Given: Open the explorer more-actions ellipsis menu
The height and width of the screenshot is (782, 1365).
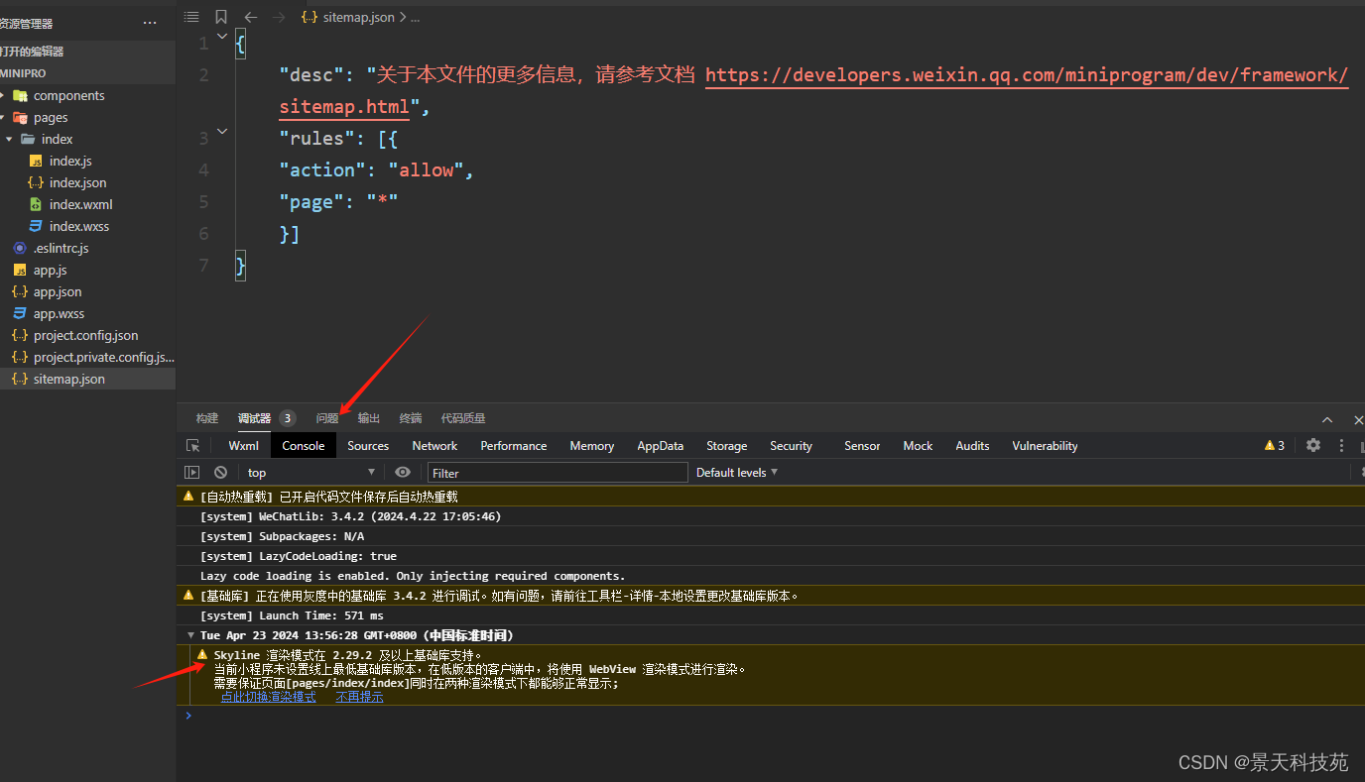Looking at the screenshot, I should coord(150,23).
